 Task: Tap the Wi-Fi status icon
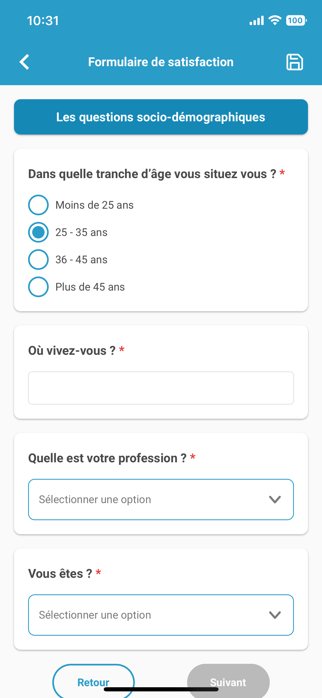(275, 20)
